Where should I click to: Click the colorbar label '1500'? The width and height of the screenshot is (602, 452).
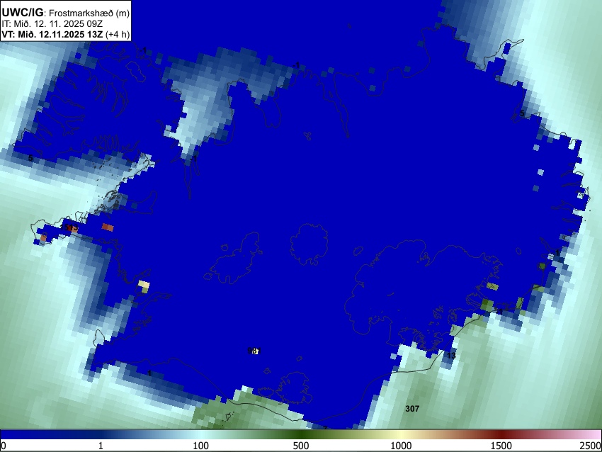[501, 446]
